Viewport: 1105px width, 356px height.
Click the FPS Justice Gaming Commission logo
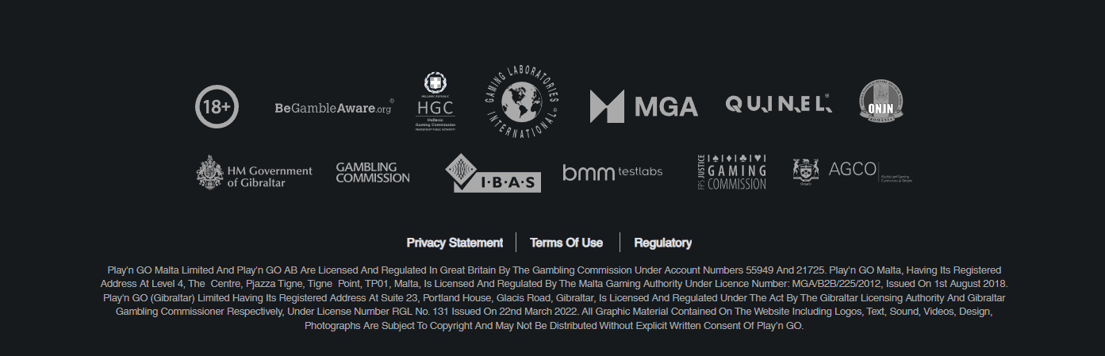[x=731, y=171]
